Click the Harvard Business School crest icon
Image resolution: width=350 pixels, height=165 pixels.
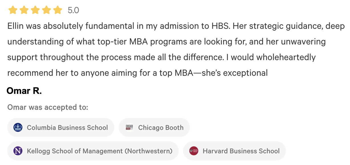point(194,150)
